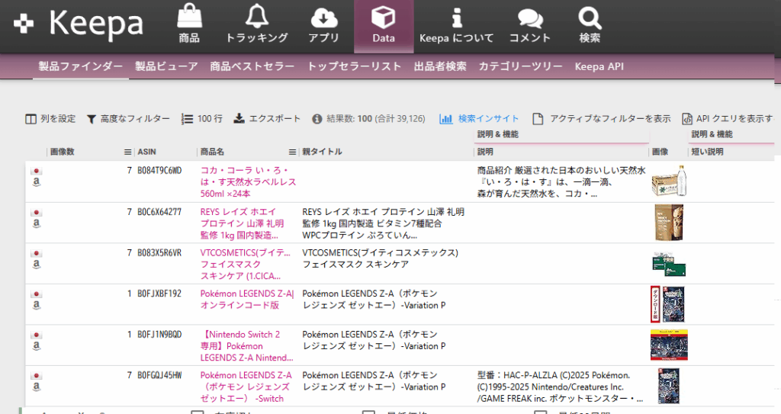Switch to the 商品ベストセラー tab
The width and height of the screenshot is (781, 414).
[252, 66]
